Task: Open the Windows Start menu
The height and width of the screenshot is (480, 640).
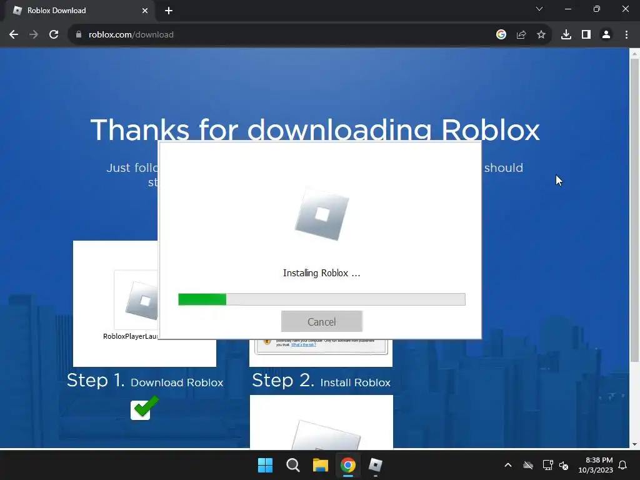Action: (x=265, y=465)
